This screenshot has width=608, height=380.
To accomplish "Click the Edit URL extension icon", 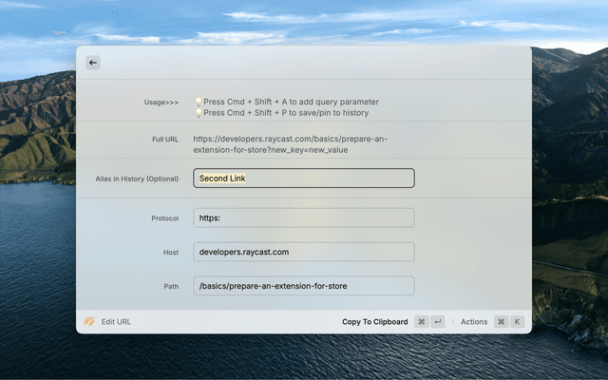I will pyautogui.click(x=89, y=321).
